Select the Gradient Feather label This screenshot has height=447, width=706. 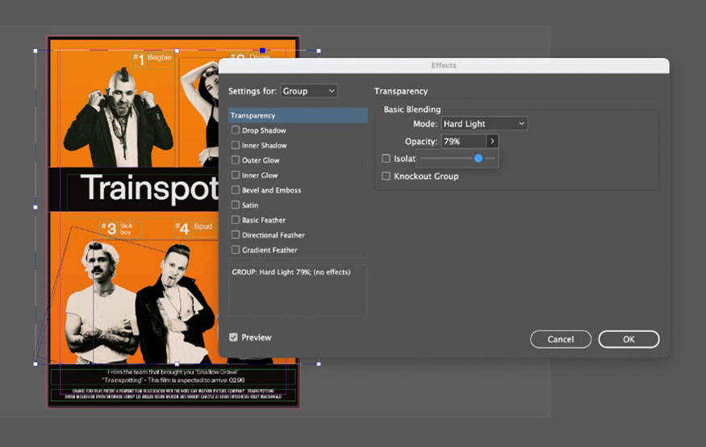tap(269, 250)
